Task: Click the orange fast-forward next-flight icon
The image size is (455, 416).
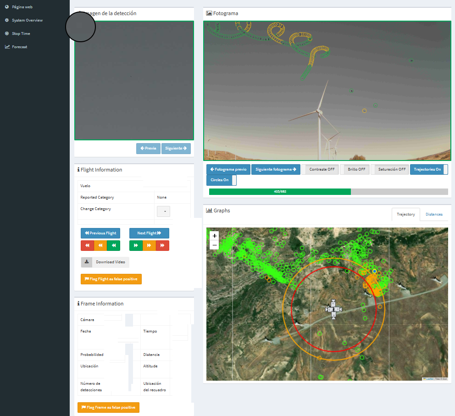Action: click(x=149, y=246)
